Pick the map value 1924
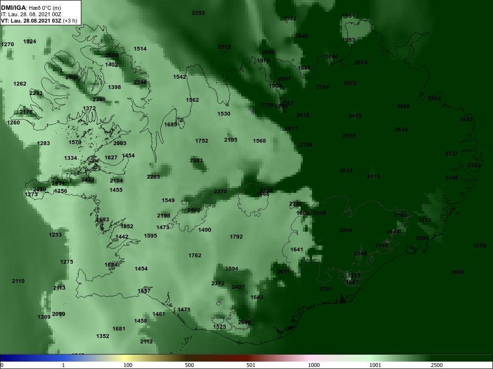 click(x=30, y=41)
